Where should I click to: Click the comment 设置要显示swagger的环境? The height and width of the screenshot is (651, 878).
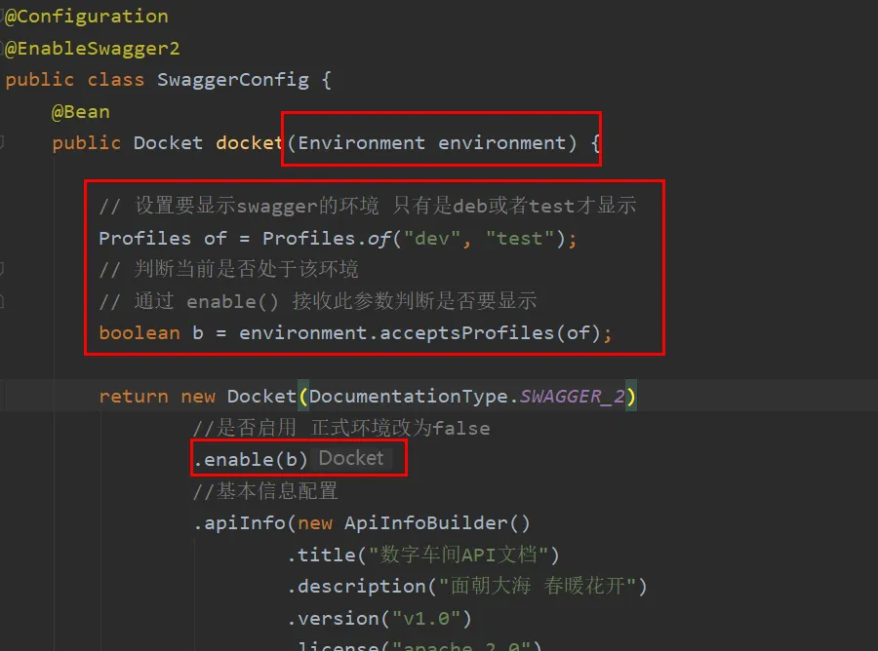point(368,206)
